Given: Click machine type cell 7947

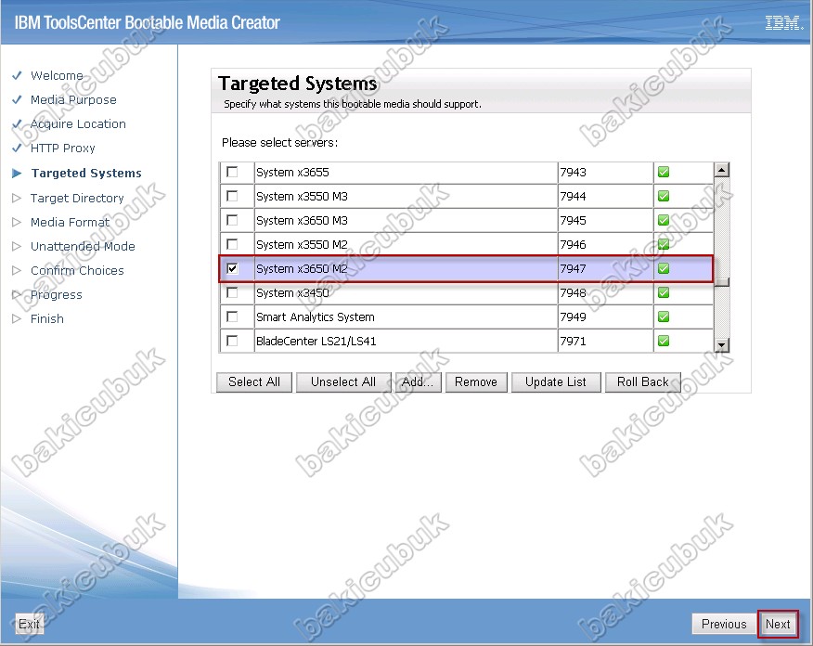Looking at the screenshot, I should pos(605,268).
